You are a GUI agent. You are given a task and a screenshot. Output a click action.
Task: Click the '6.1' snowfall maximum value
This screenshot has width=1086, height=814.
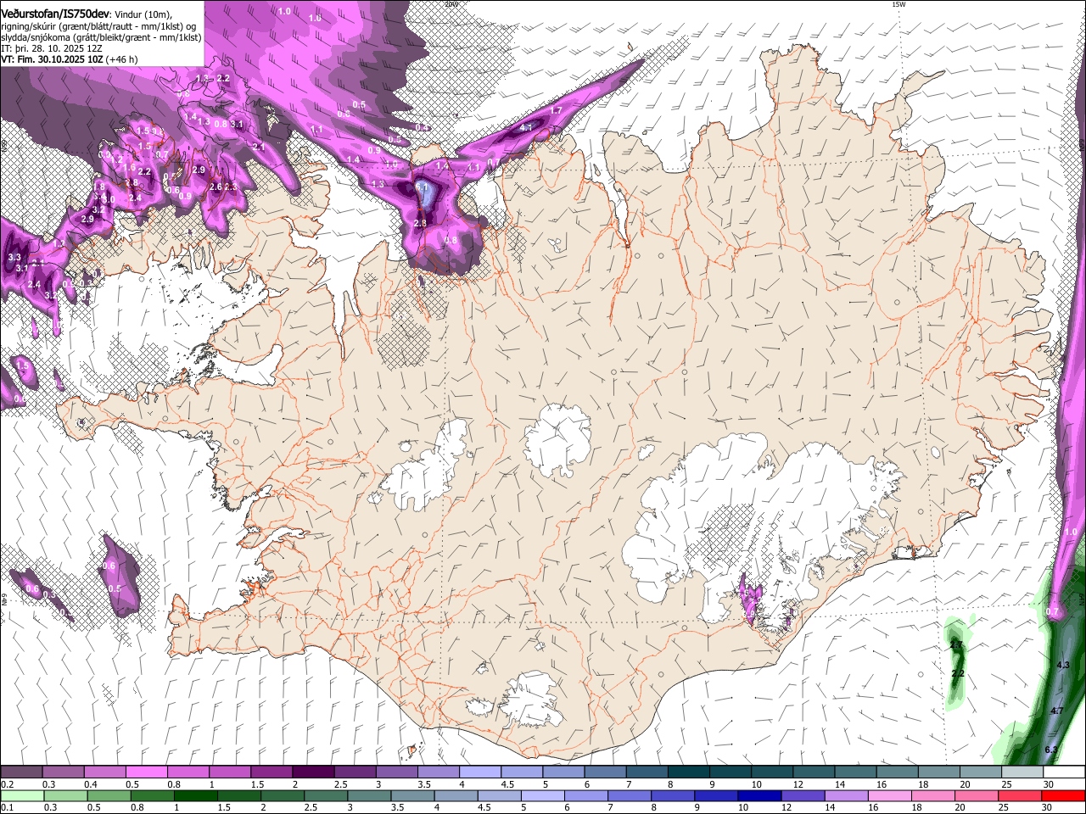point(422,187)
